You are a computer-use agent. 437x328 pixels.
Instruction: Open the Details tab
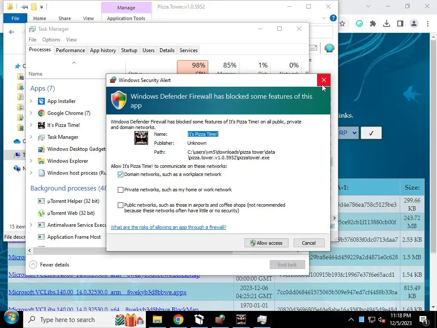167,50
